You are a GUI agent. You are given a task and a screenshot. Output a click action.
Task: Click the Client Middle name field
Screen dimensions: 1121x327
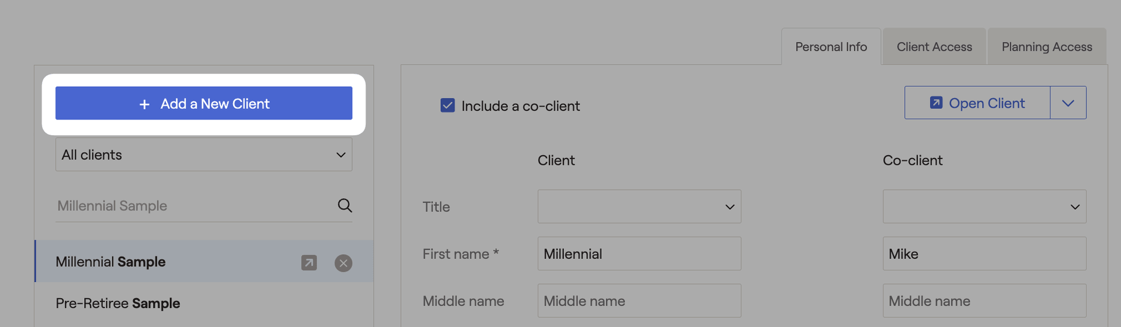tap(639, 301)
